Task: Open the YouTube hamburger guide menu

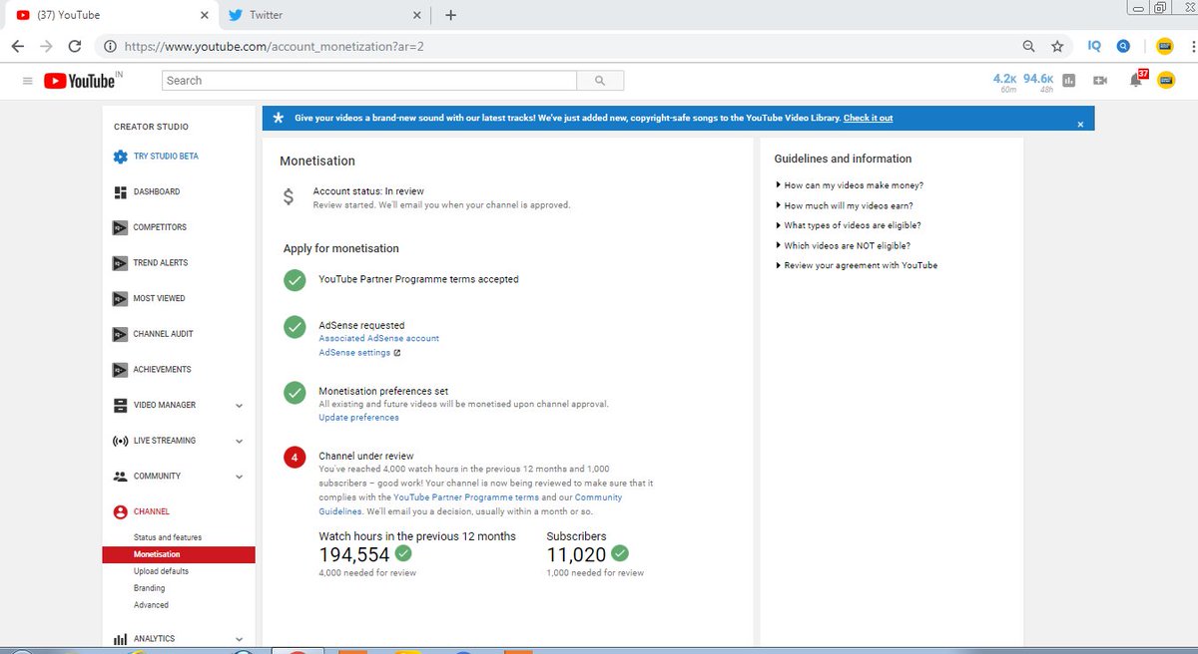Action: pyautogui.click(x=27, y=81)
